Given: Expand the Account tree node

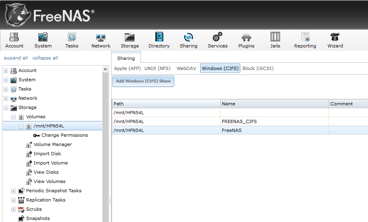Looking at the screenshot, I should click(x=6, y=70).
